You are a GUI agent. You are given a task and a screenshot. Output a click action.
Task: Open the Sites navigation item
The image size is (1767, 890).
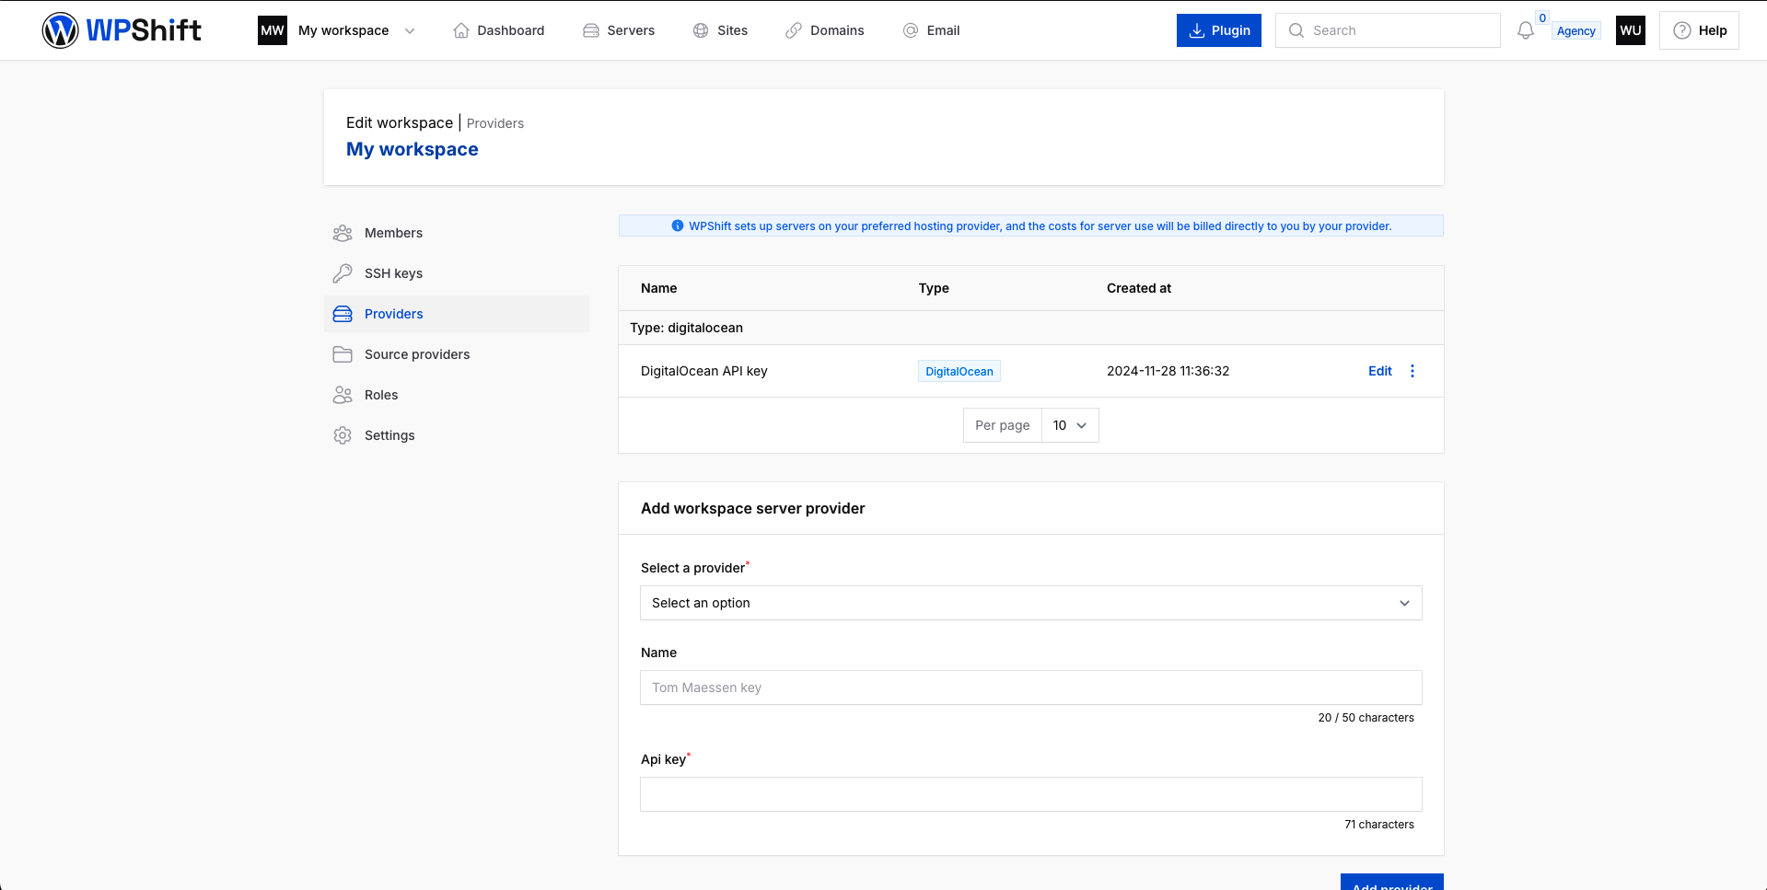pos(720,30)
